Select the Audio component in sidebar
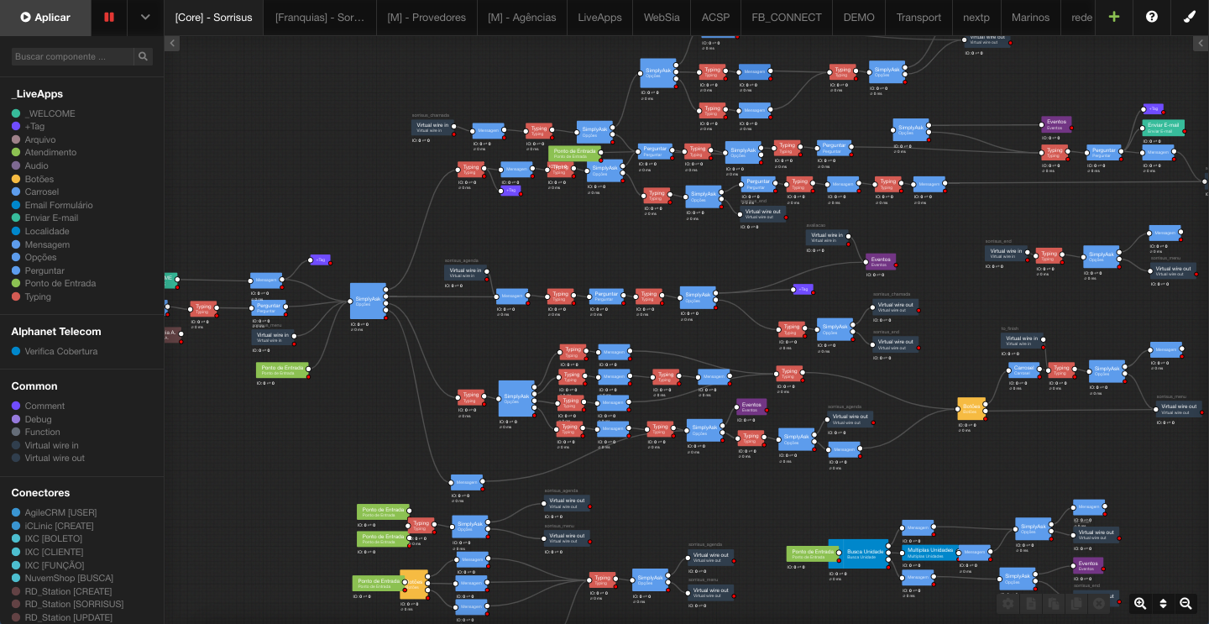Viewport: 1209px width, 624px height. [x=30, y=165]
